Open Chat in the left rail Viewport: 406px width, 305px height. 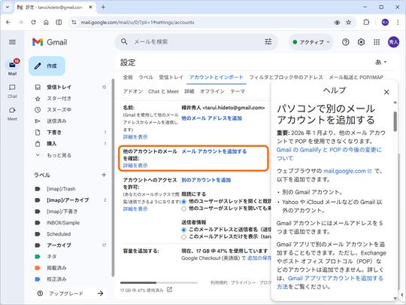[12, 91]
